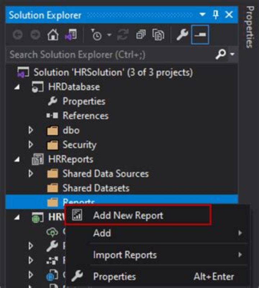
Task: Click the magnifier icon in search box
Action: (220, 54)
